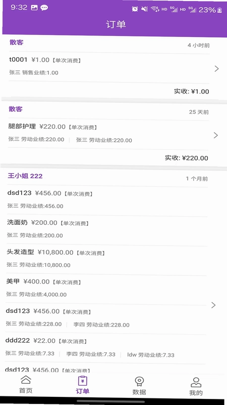Tap the image notification icon
This screenshot has width=227, height=405.
tap(34, 8)
